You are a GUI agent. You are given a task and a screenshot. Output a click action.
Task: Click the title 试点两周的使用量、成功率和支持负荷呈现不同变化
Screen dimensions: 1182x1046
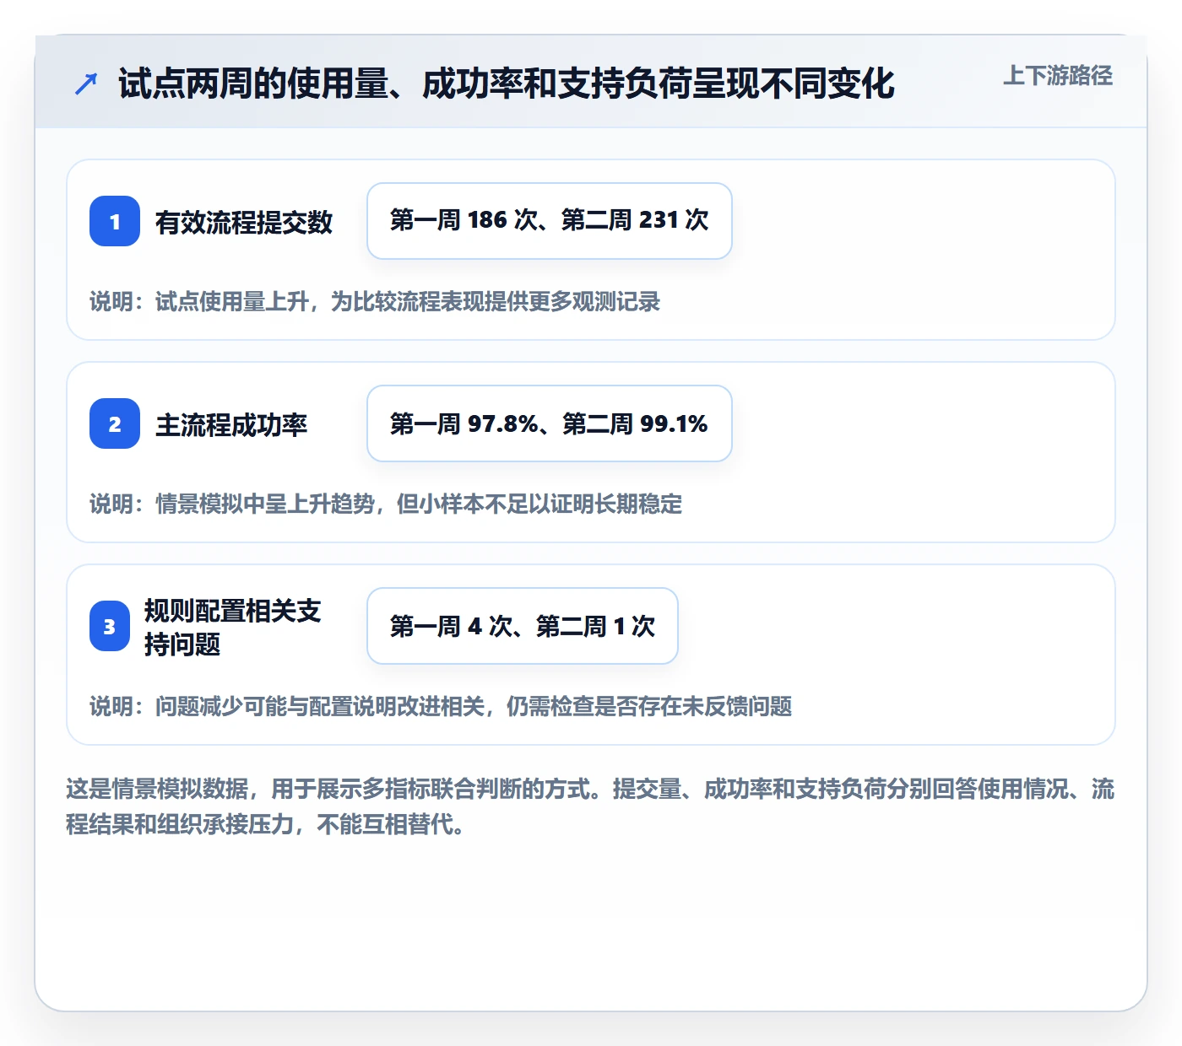coord(507,84)
